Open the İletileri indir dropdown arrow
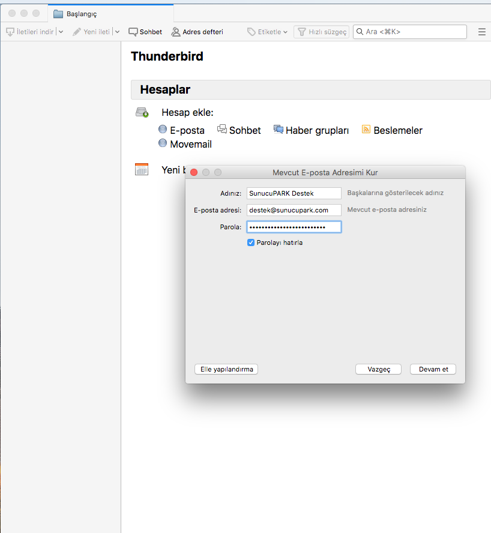This screenshot has width=491, height=533. (61, 32)
